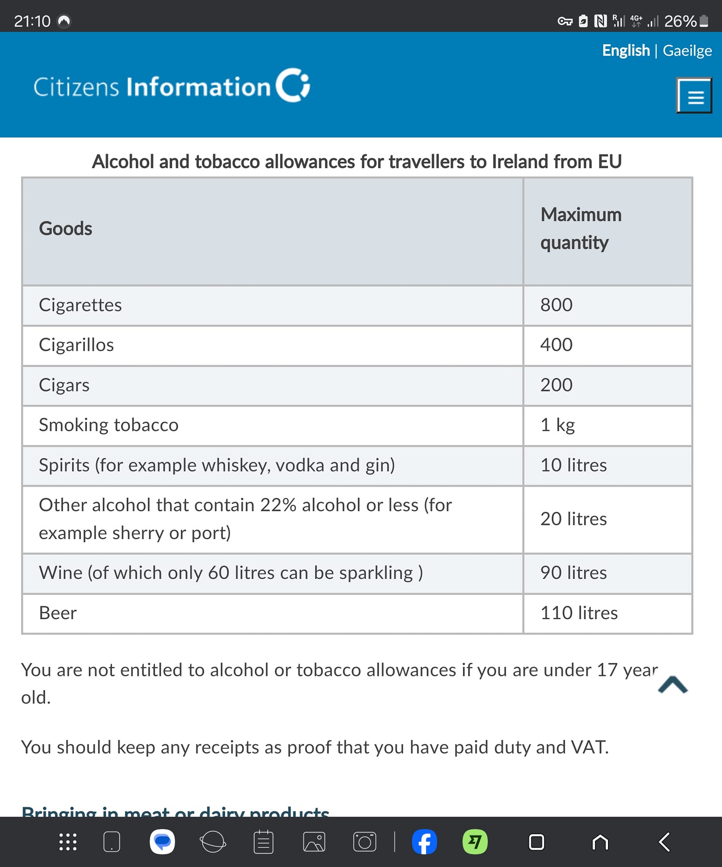
Task: Open the Samsung Messages chat bubble app
Action: pyautogui.click(x=162, y=842)
